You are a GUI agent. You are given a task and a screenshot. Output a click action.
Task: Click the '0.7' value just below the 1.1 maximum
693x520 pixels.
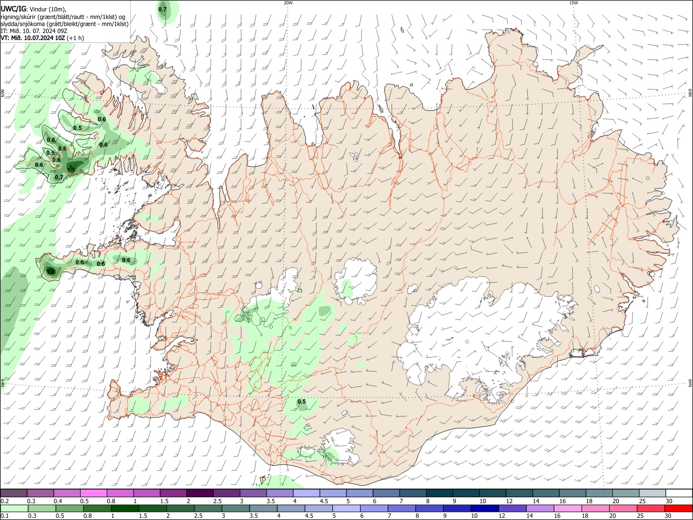tap(59, 177)
